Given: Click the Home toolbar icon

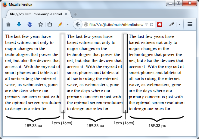Looking at the screenshot, I should click(x=8, y=24).
